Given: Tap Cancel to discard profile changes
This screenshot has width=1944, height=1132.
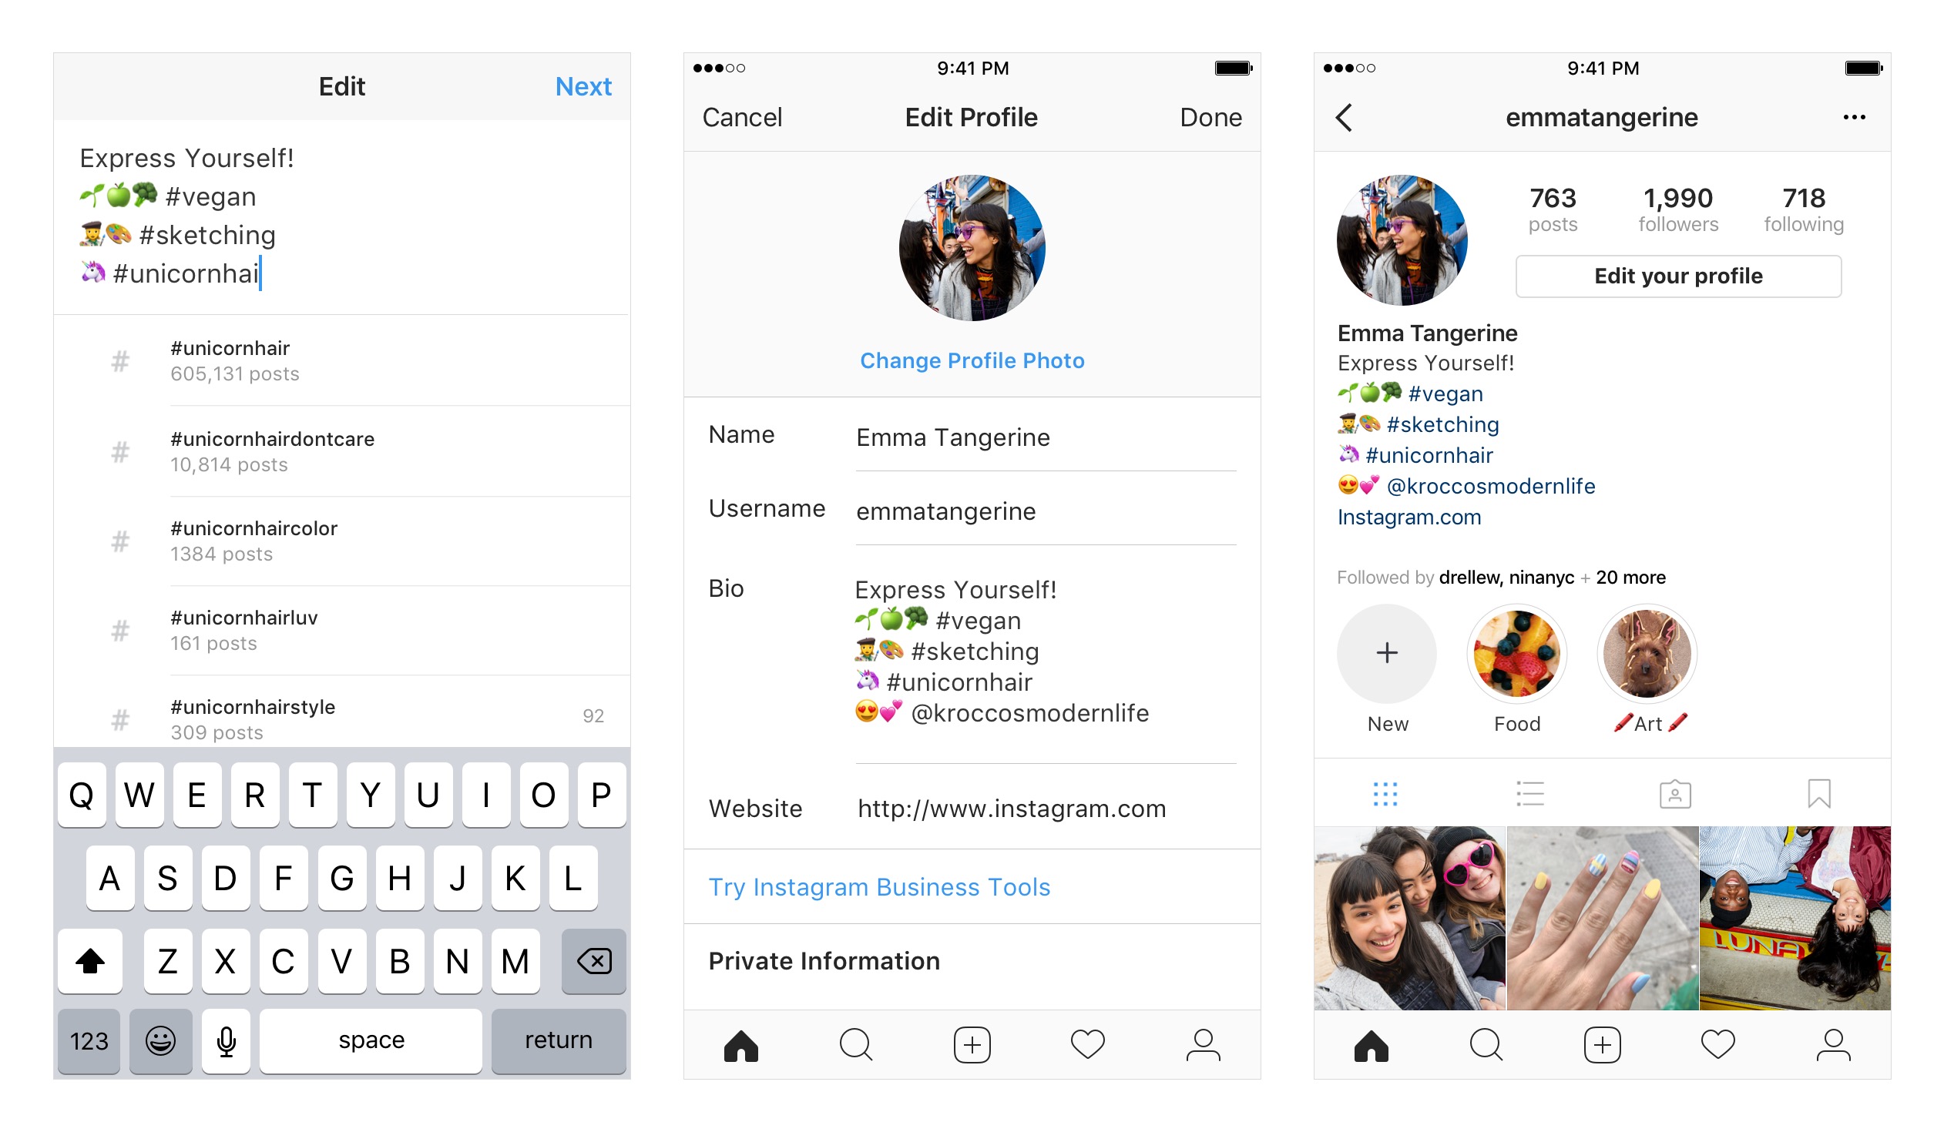Looking at the screenshot, I should (741, 117).
